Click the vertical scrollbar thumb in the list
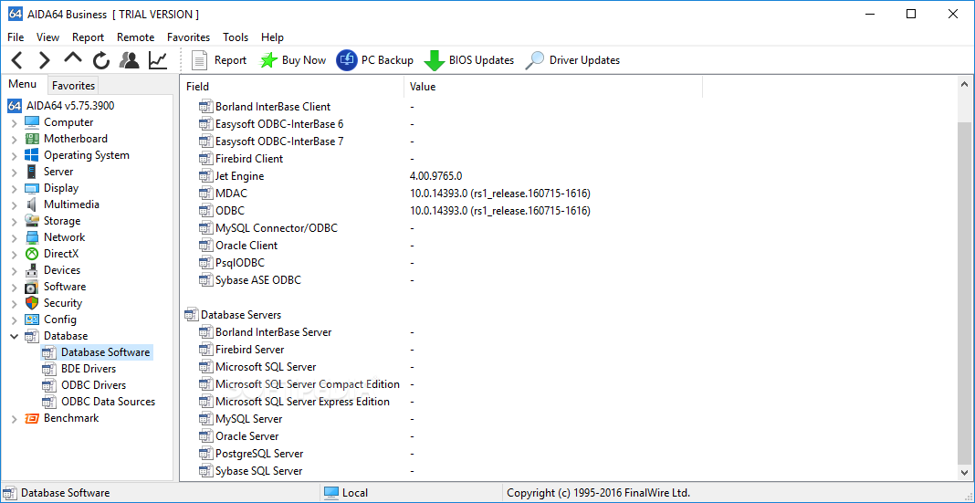This screenshot has width=975, height=503. [x=965, y=292]
